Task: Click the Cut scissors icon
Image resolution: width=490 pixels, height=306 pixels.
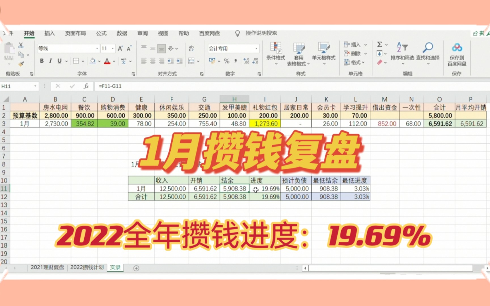Action: click(21, 45)
